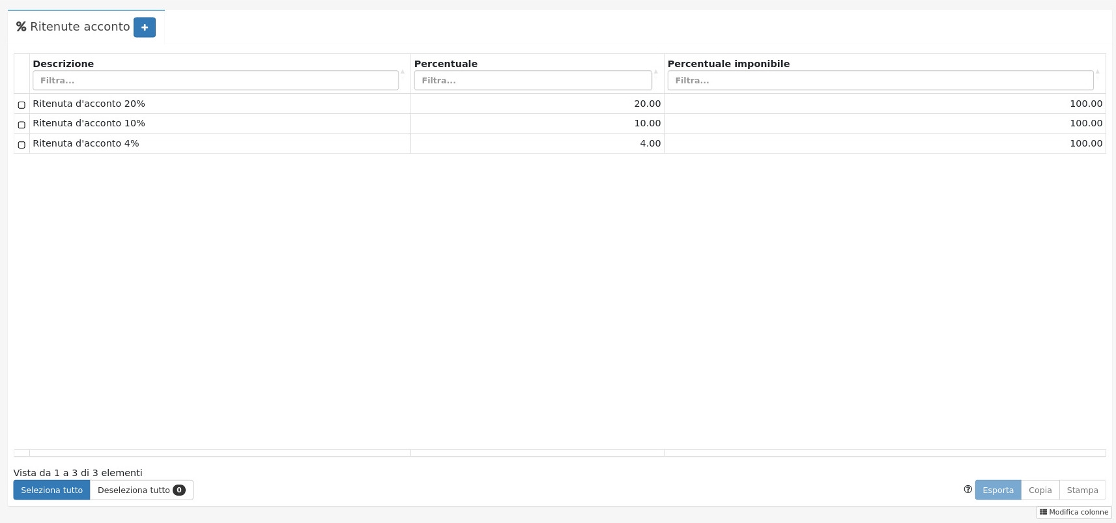
Task: Click the Stampa print button
Action: click(x=1082, y=490)
